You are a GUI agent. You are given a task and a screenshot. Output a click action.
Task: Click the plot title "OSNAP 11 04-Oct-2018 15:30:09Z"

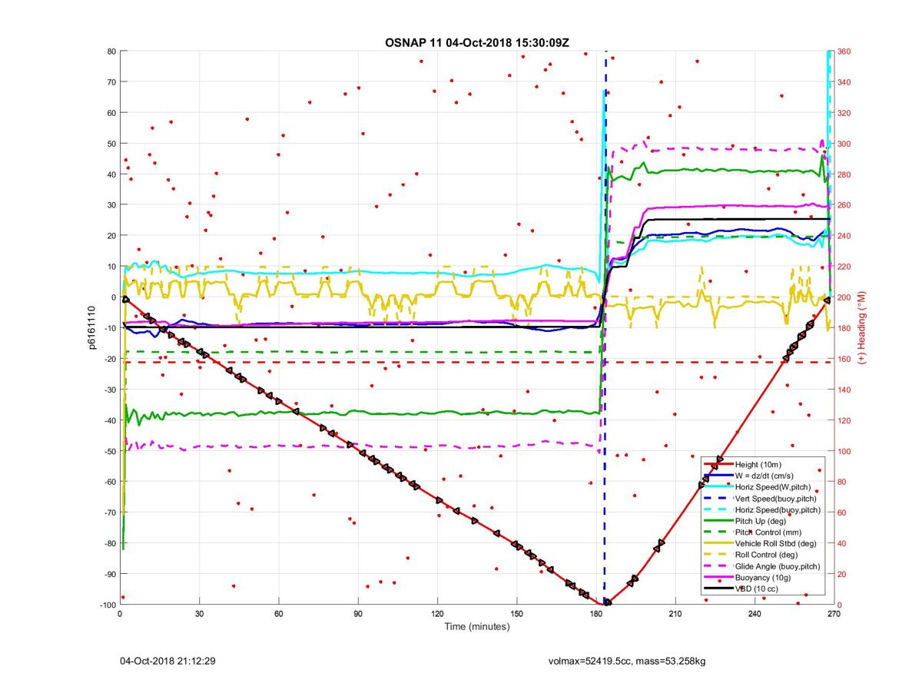coord(476,41)
